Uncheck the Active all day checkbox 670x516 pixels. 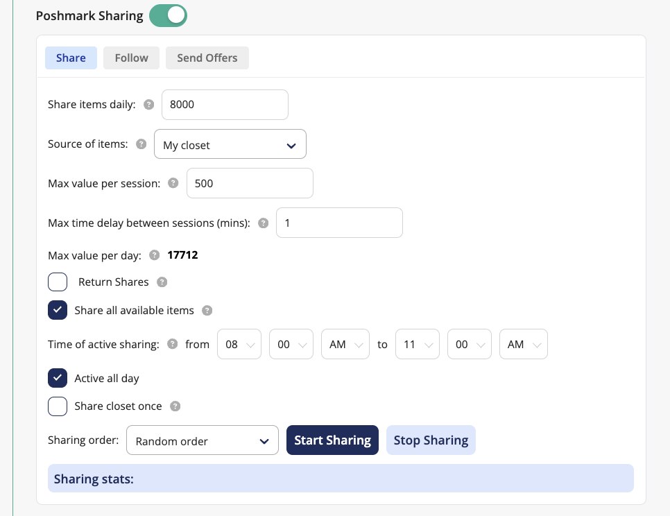[58, 378]
